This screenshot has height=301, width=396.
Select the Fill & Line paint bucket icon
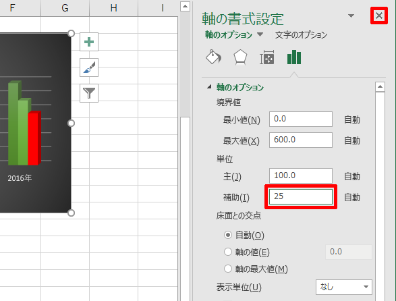[213, 57]
